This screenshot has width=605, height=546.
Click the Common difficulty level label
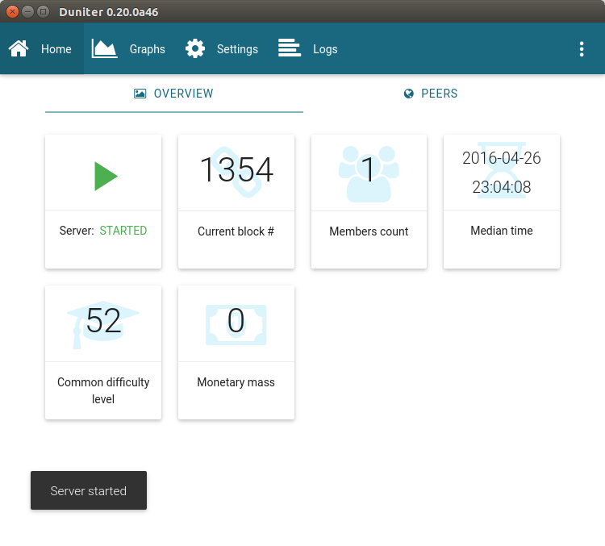[103, 390]
